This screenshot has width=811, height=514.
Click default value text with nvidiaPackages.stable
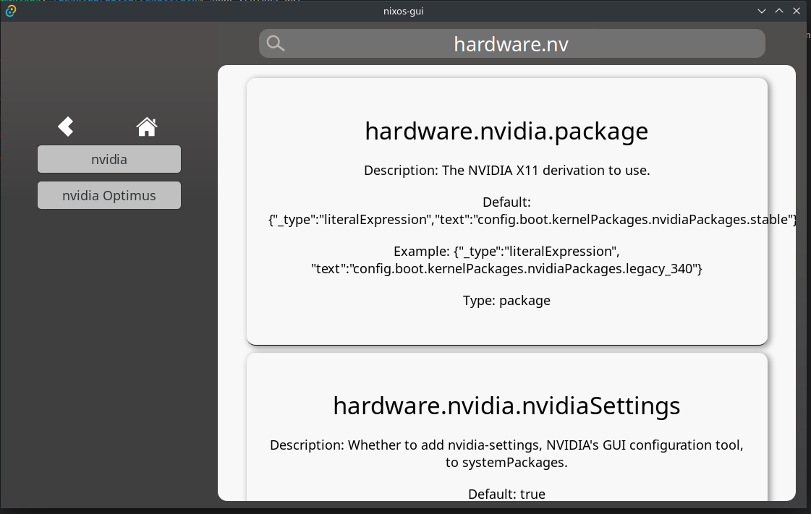coord(532,211)
